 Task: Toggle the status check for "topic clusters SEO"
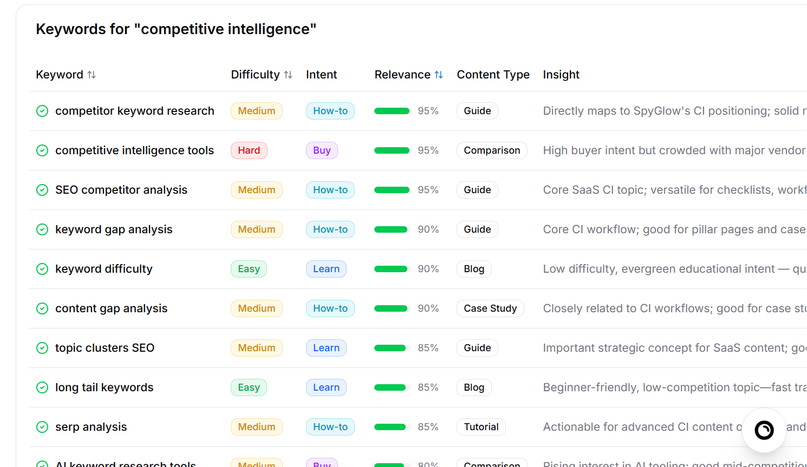click(x=42, y=347)
